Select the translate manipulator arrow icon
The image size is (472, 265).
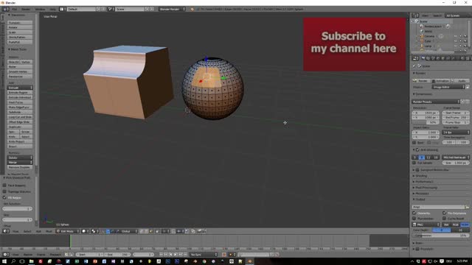click(108, 231)
